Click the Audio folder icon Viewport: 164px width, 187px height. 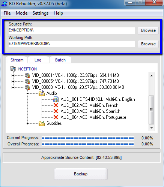tap(42, 93)
